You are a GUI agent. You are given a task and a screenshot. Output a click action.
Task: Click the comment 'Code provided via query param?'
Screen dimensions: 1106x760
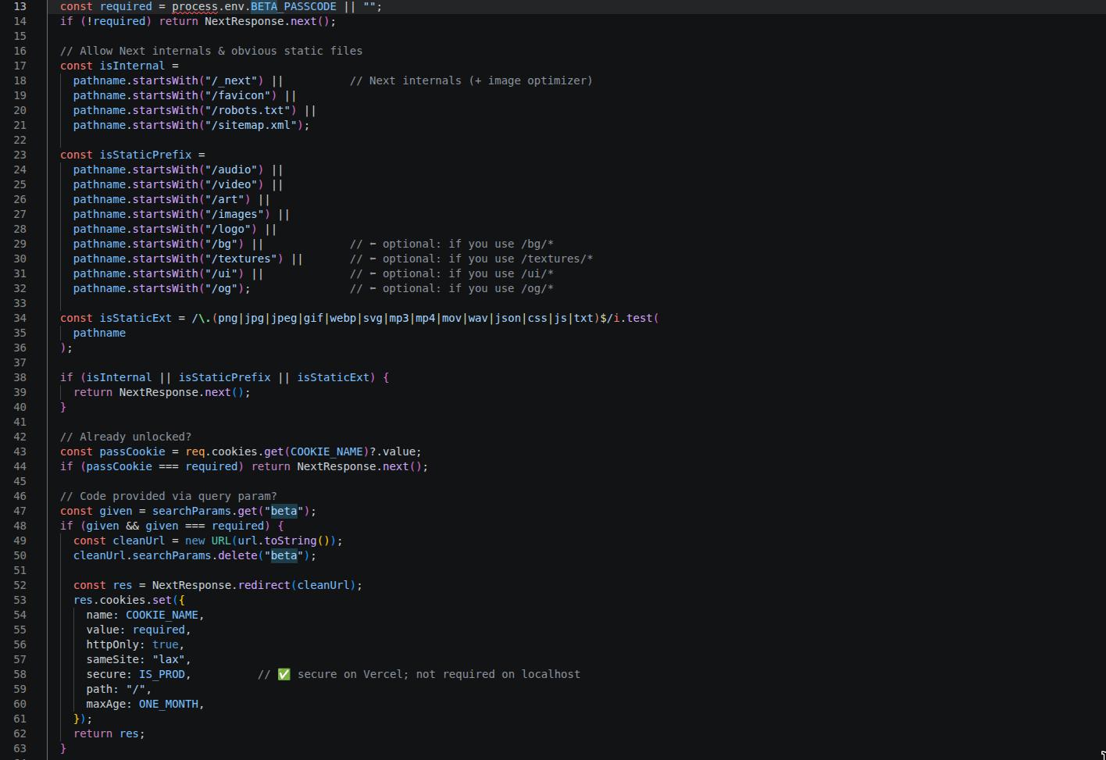pos(169,496)
